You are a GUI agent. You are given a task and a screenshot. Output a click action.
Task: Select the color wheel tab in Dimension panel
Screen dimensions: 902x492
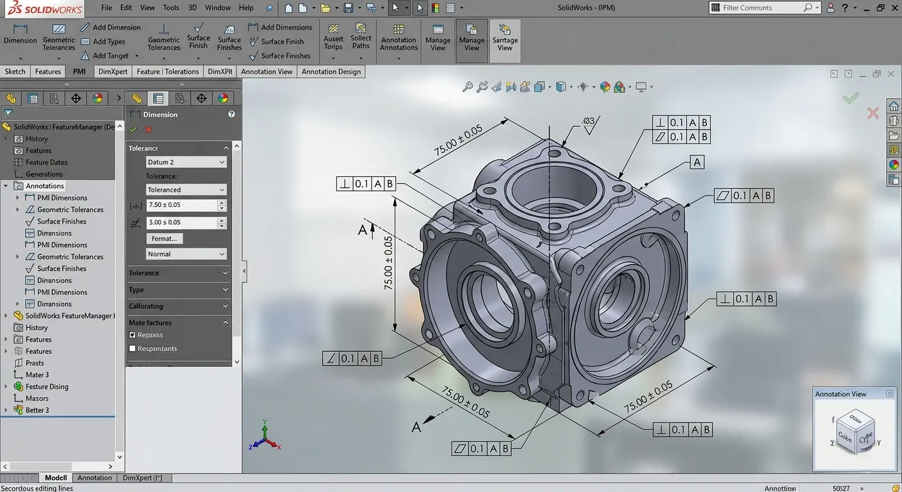pos(223,98)
